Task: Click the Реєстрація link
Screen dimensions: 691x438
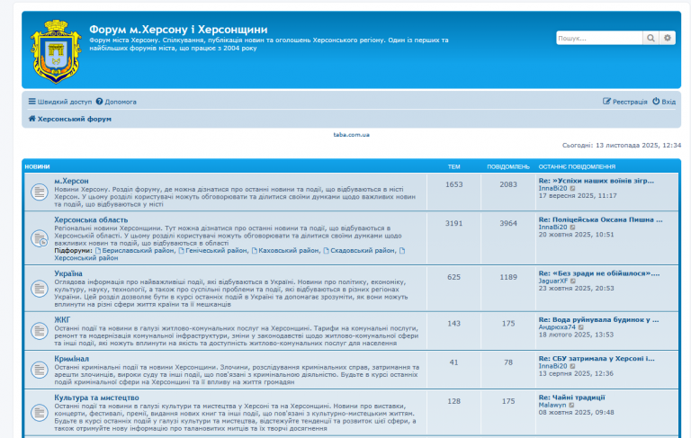Action: pyautogui.click(x=625, y=102)
